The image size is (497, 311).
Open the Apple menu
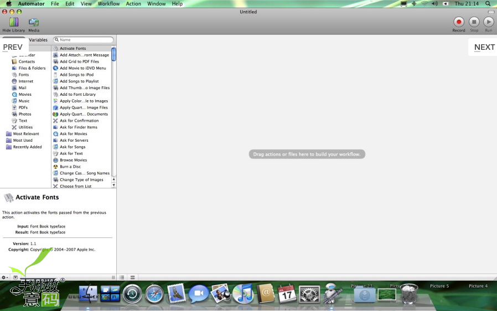coord(9,4)
